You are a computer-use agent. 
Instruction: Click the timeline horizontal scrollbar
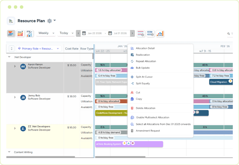[120, 157]
